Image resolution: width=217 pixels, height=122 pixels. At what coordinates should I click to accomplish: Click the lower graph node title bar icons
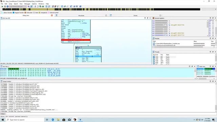click(x=78, y=47)
